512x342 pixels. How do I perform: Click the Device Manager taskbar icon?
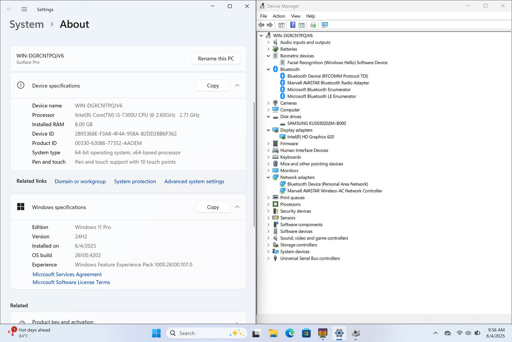coord(356,333)
